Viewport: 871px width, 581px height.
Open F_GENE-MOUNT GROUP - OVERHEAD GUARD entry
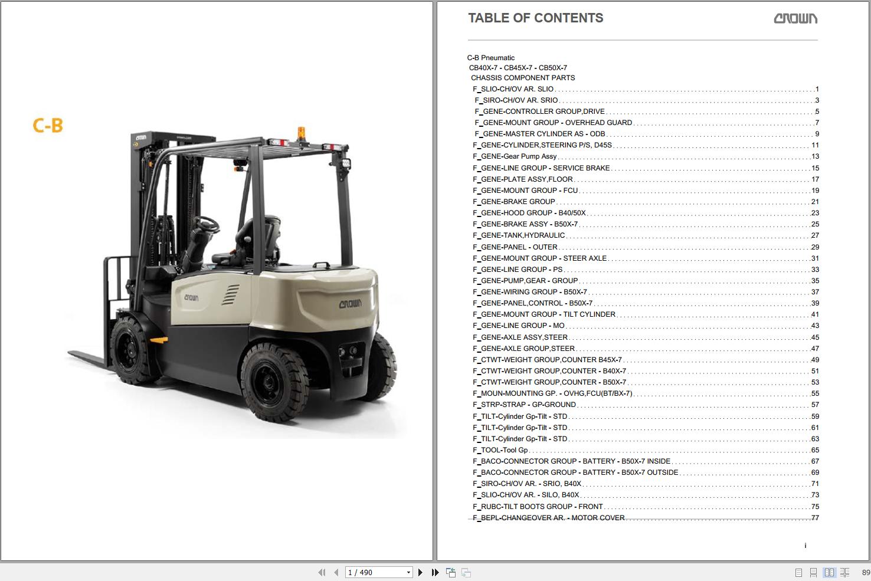pos(647,123)
